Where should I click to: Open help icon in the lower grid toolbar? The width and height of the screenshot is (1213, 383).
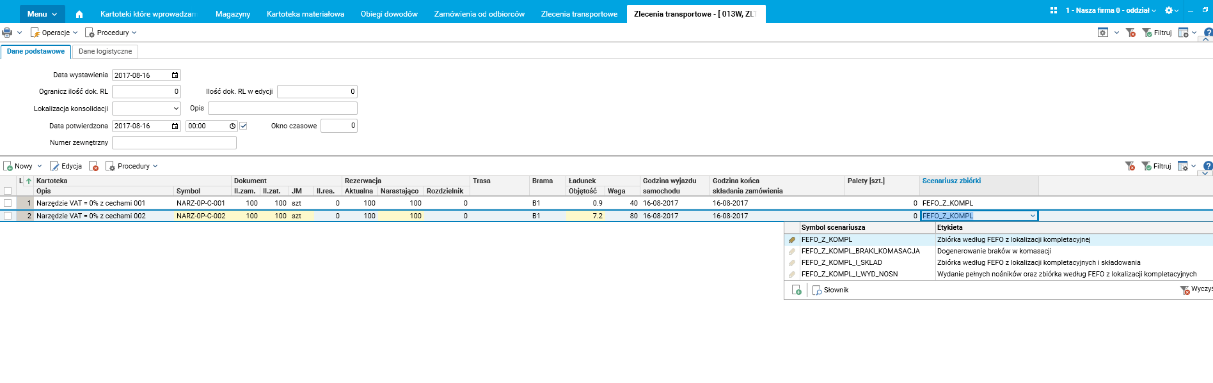[1208, 166]
